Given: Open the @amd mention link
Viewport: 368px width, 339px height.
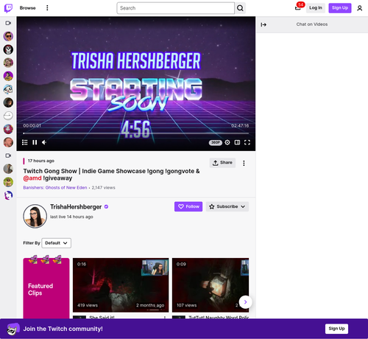Looking at the screenshot, I should click(32, 178).
